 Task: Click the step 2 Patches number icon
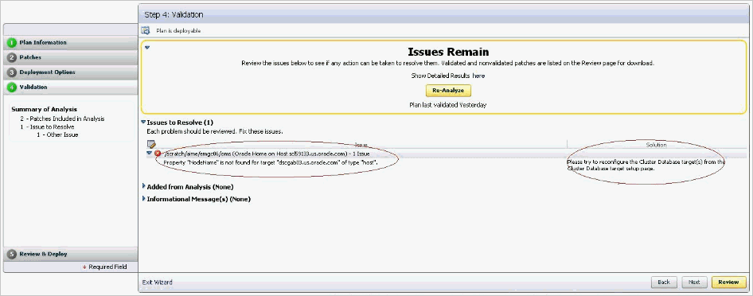click(12, 57)
